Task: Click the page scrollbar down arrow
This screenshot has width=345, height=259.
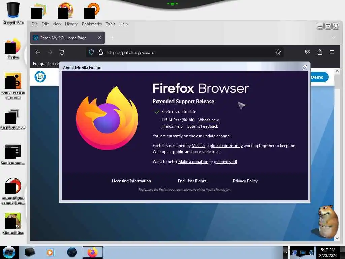Action: [x=337, y=238]
